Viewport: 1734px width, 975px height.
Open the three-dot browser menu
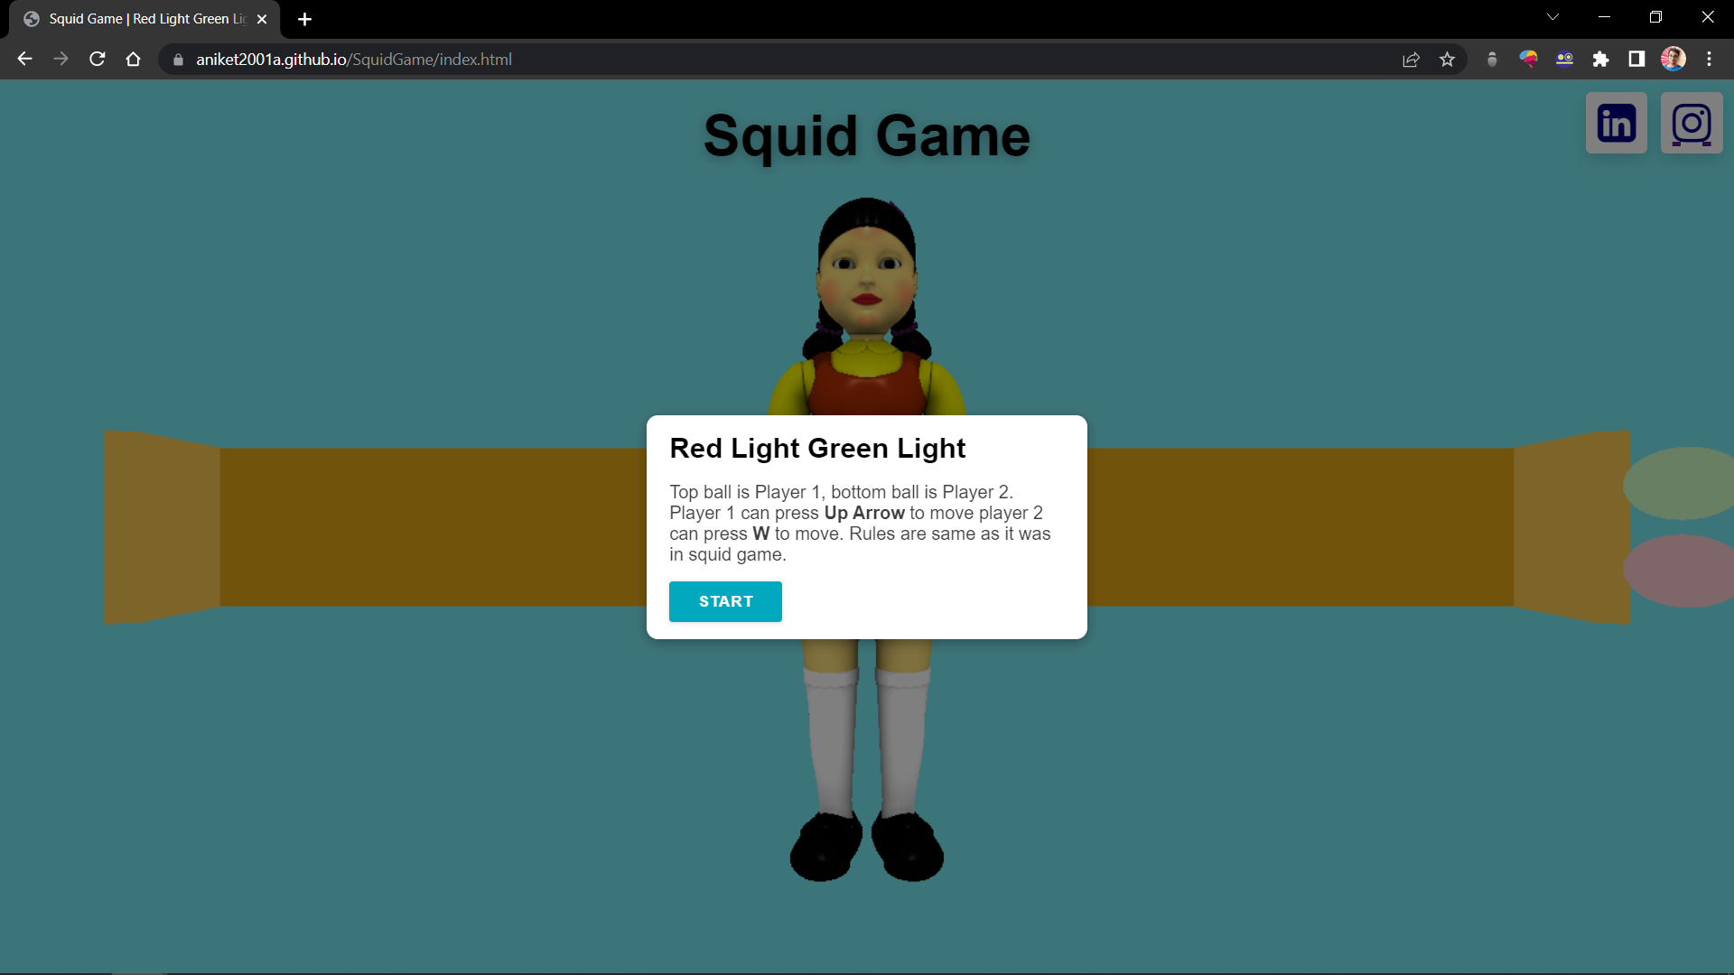coord(1709,59)
